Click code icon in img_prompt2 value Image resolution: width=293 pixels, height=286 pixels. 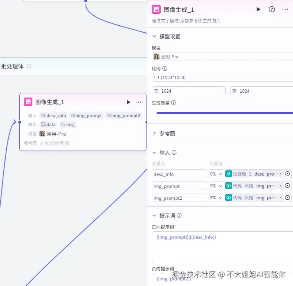(229, 197)
